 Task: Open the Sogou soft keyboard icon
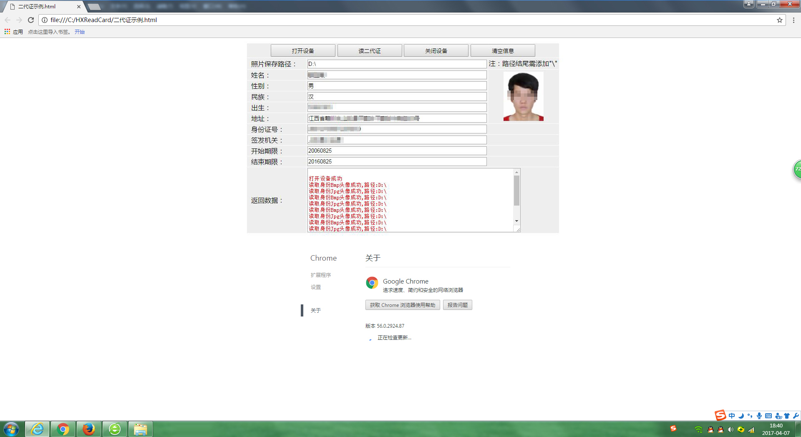(x=768, y=416)
